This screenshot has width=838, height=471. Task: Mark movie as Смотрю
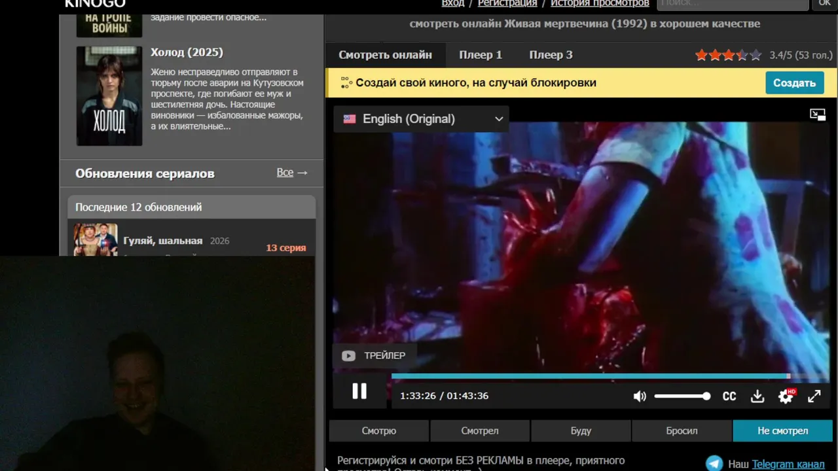(x=379, y=430)
